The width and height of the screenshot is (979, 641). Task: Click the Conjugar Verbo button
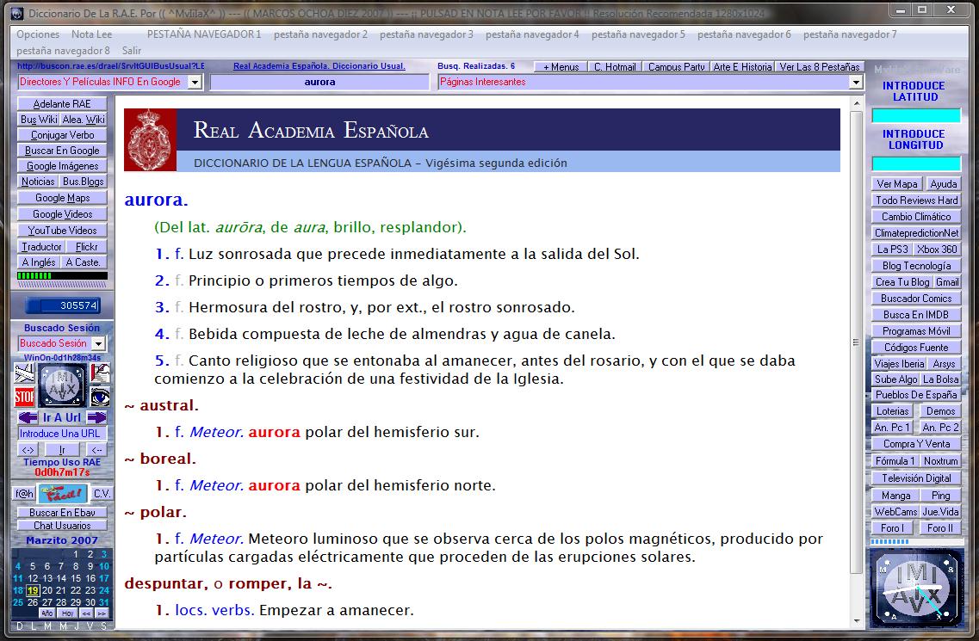pos(62,135)
